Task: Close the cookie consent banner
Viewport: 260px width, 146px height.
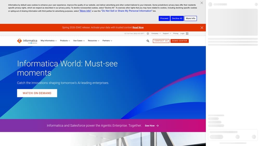Action: (202, 3)
